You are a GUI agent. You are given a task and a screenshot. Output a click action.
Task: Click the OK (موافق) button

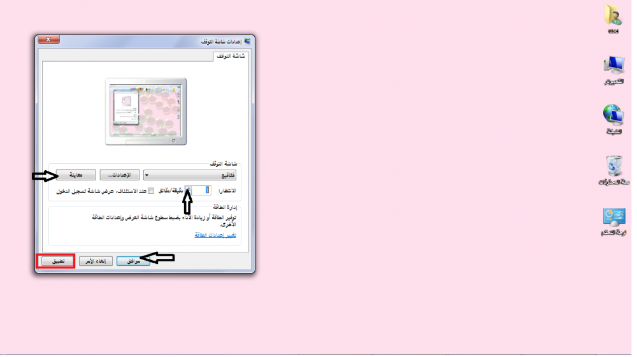tap(134, 261)
